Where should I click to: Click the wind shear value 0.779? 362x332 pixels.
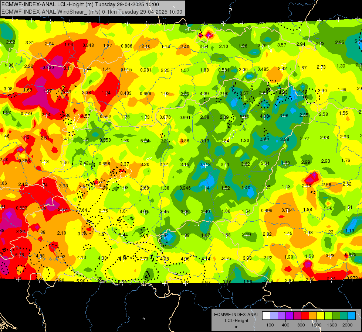[26, 113]
